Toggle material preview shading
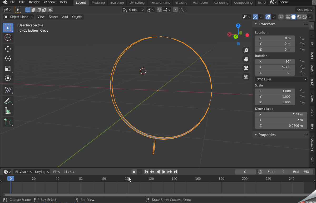The width and height of the screenshot is (316, 203). pyautogui.click(x=299, y=17)
